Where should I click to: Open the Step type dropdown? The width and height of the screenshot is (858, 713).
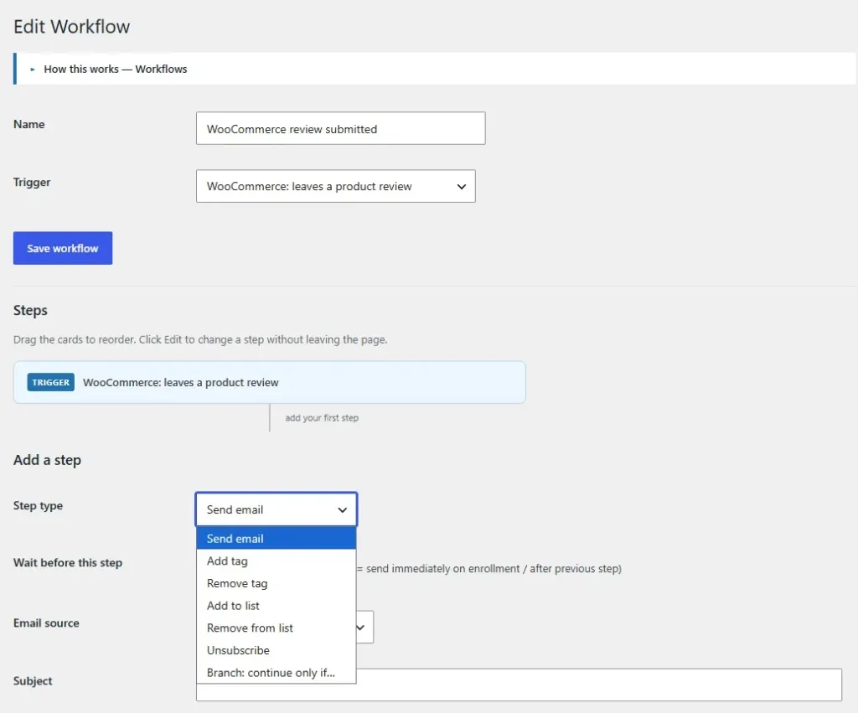(x=277, y=509)
